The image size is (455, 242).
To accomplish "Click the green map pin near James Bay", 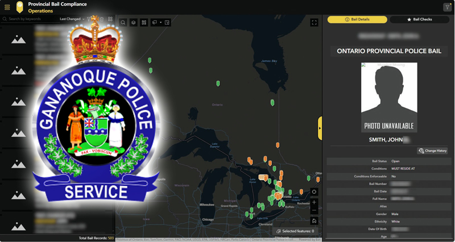I will (272, 102).
